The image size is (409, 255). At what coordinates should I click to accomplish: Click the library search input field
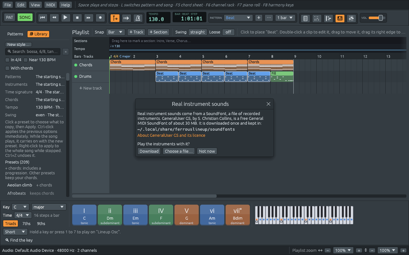tap(33, 52)
